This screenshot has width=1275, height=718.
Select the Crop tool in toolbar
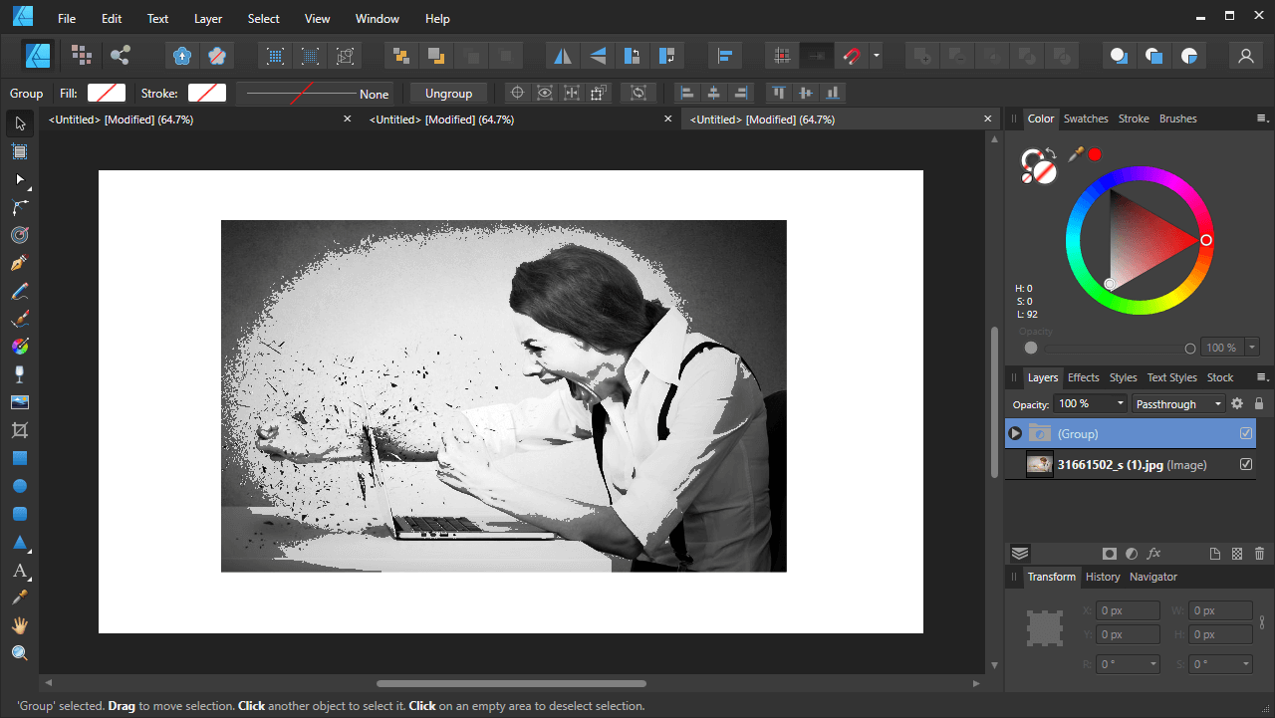pyautogui.click(x=19, y=430)
